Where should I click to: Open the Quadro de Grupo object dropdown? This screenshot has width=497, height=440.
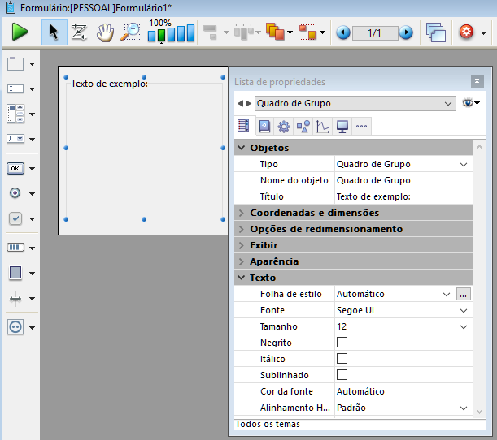click(x=355, y=103)
